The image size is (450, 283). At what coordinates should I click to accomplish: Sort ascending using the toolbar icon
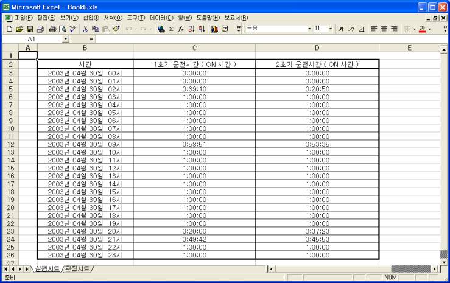pyautogui.click(x=191, y=29)
